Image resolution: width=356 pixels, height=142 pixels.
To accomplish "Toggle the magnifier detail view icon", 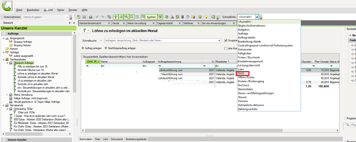I will point(126,17).
